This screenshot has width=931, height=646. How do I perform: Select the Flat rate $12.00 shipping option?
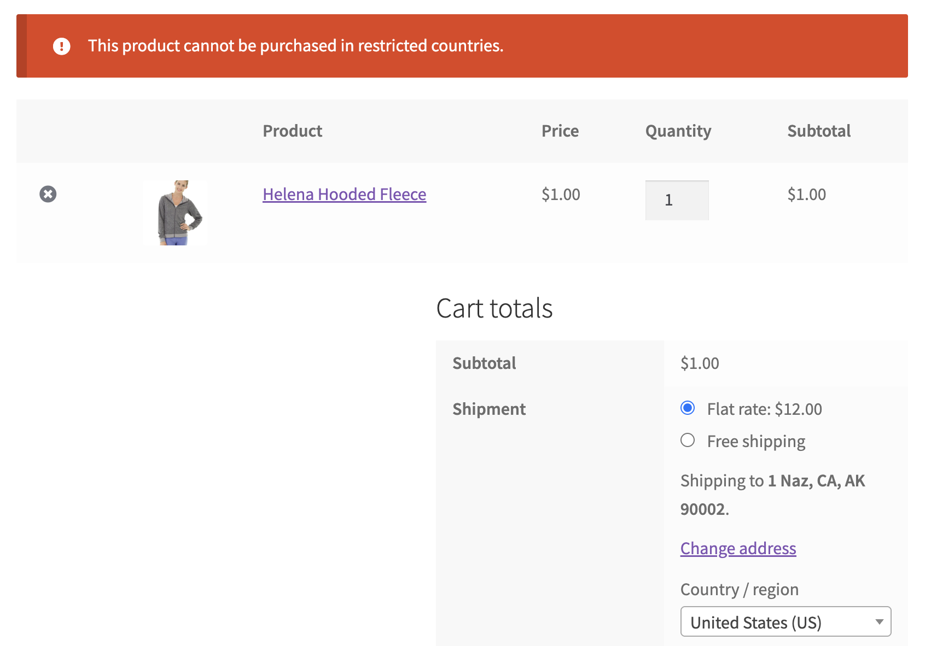click(x=688, y=408)
